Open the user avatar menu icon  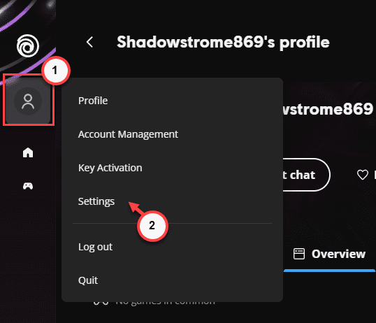28,101
